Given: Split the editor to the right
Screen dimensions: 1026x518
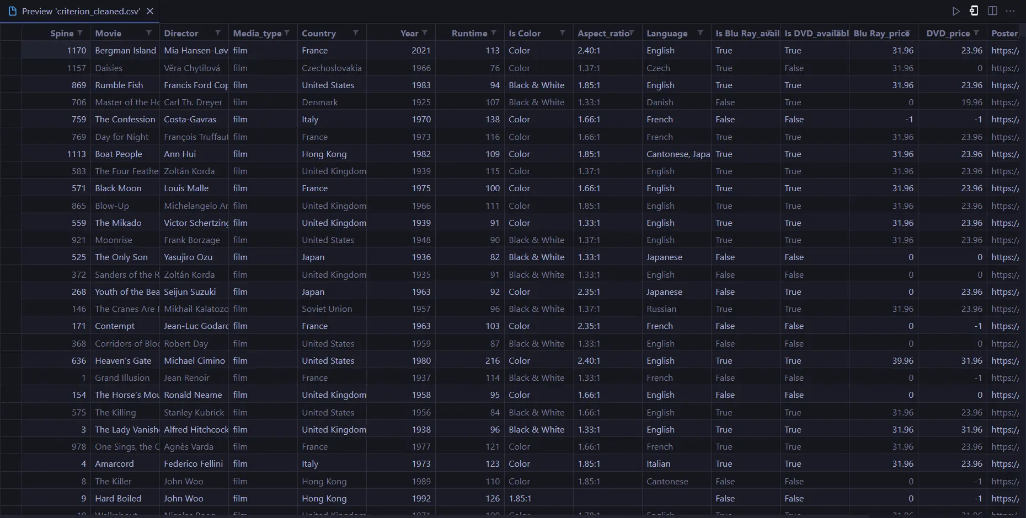Looking at the screenshot, I should click(x=992, y=11).
